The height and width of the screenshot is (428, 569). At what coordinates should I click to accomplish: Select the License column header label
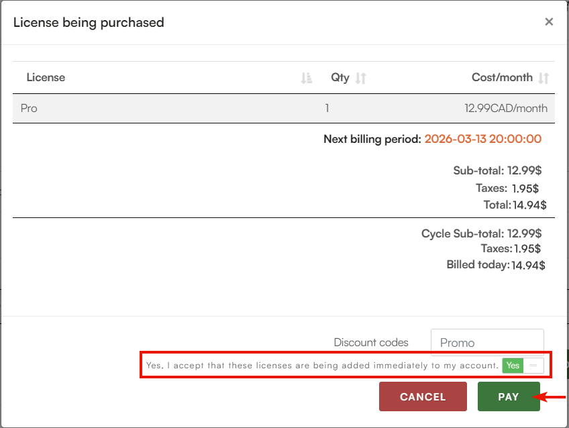[x=46, y=77]
